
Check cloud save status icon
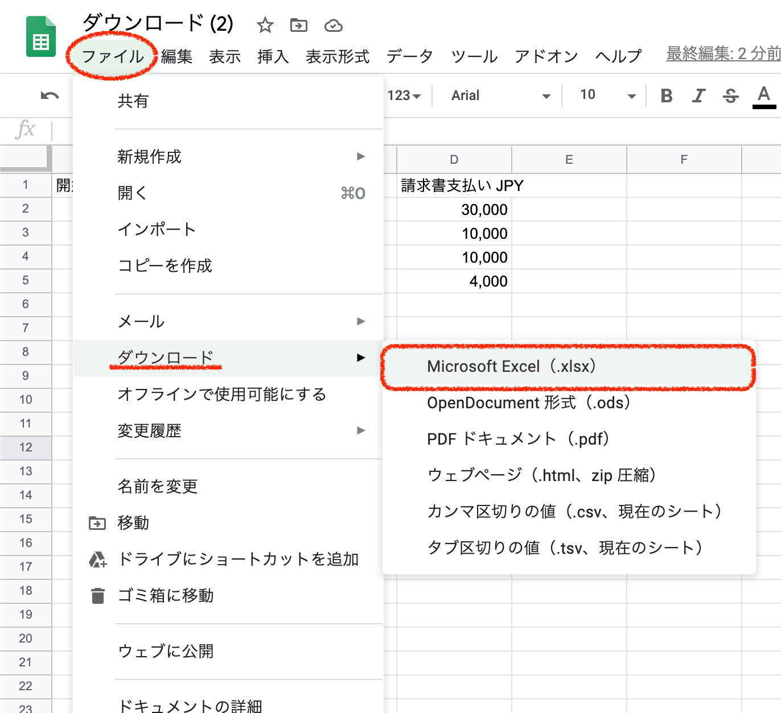click(333, 26)
